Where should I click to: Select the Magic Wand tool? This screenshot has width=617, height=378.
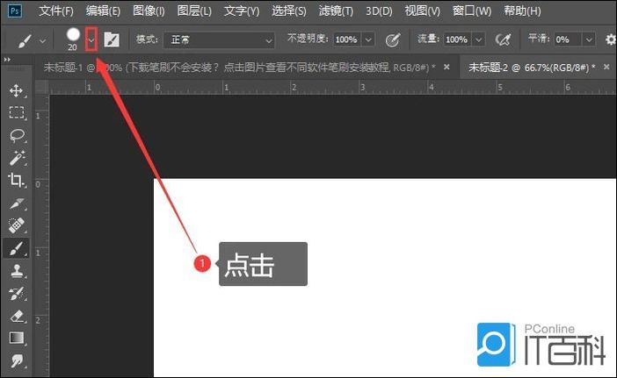click(x=16, y=158)
